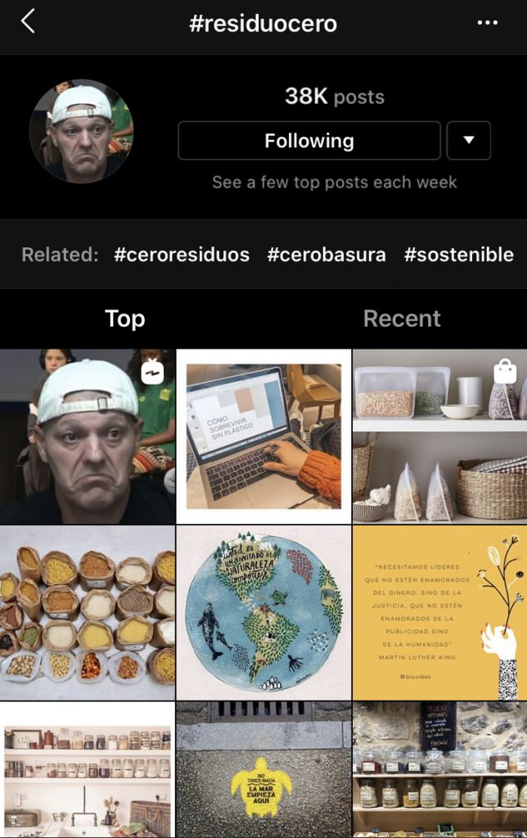
Task: Open related hashtag #ceroresiduos
Action: tap(182, 255)
